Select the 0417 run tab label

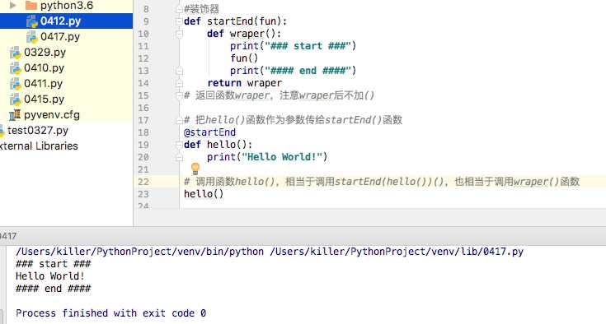[x=7, y=236]
